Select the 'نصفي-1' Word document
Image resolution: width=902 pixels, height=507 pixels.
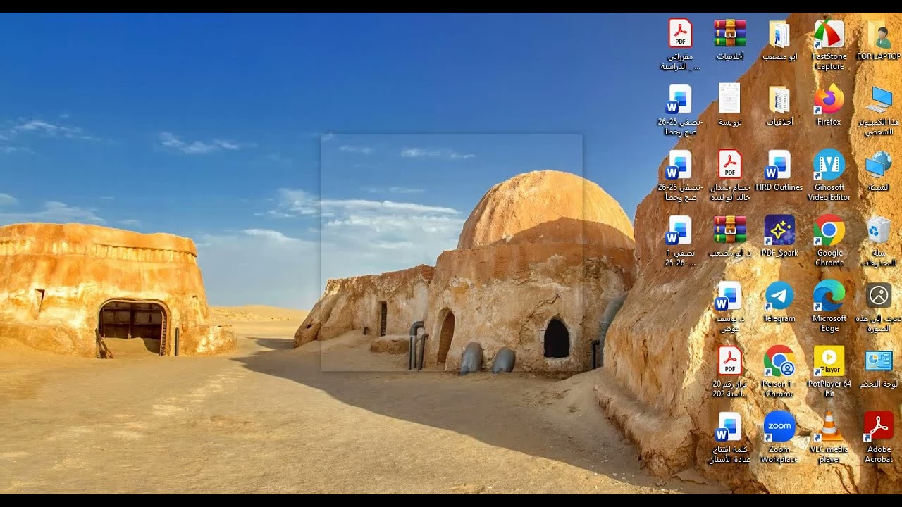click(x=680, y=241)
